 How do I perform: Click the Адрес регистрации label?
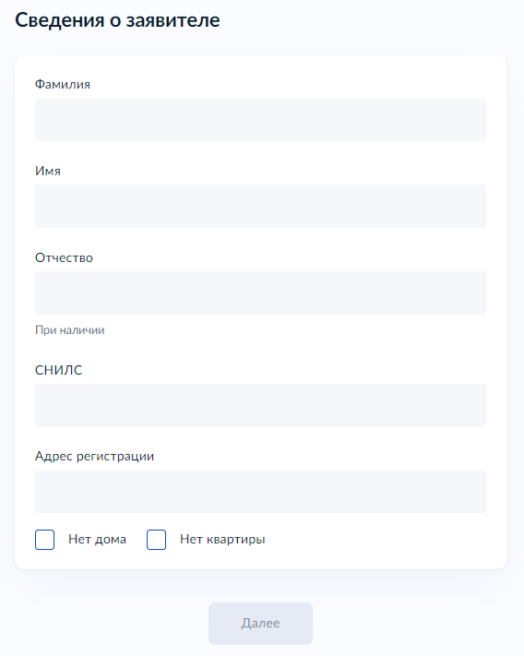94,456
